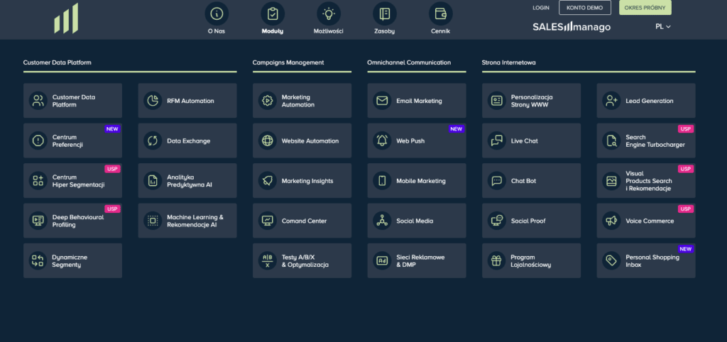
Task: Click the "Marketing Insights" text
Action: pyautogui.click(x=307, y=181)
